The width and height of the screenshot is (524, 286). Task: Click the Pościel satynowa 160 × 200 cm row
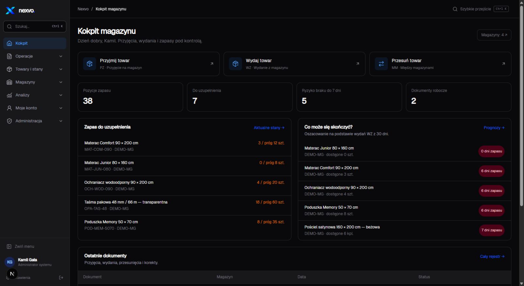(x=405, y=230)
